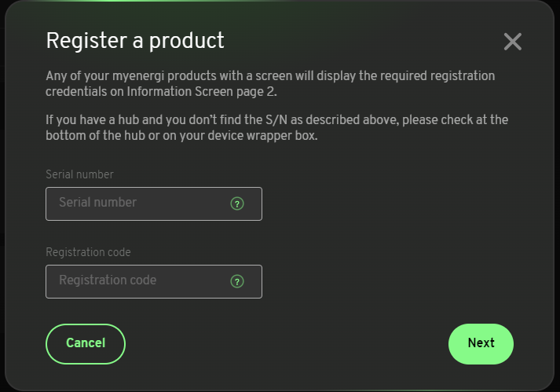This screenshot has width=560, height=392.
Task: Click the "Register a product" heading
Action: coord(135,40)
